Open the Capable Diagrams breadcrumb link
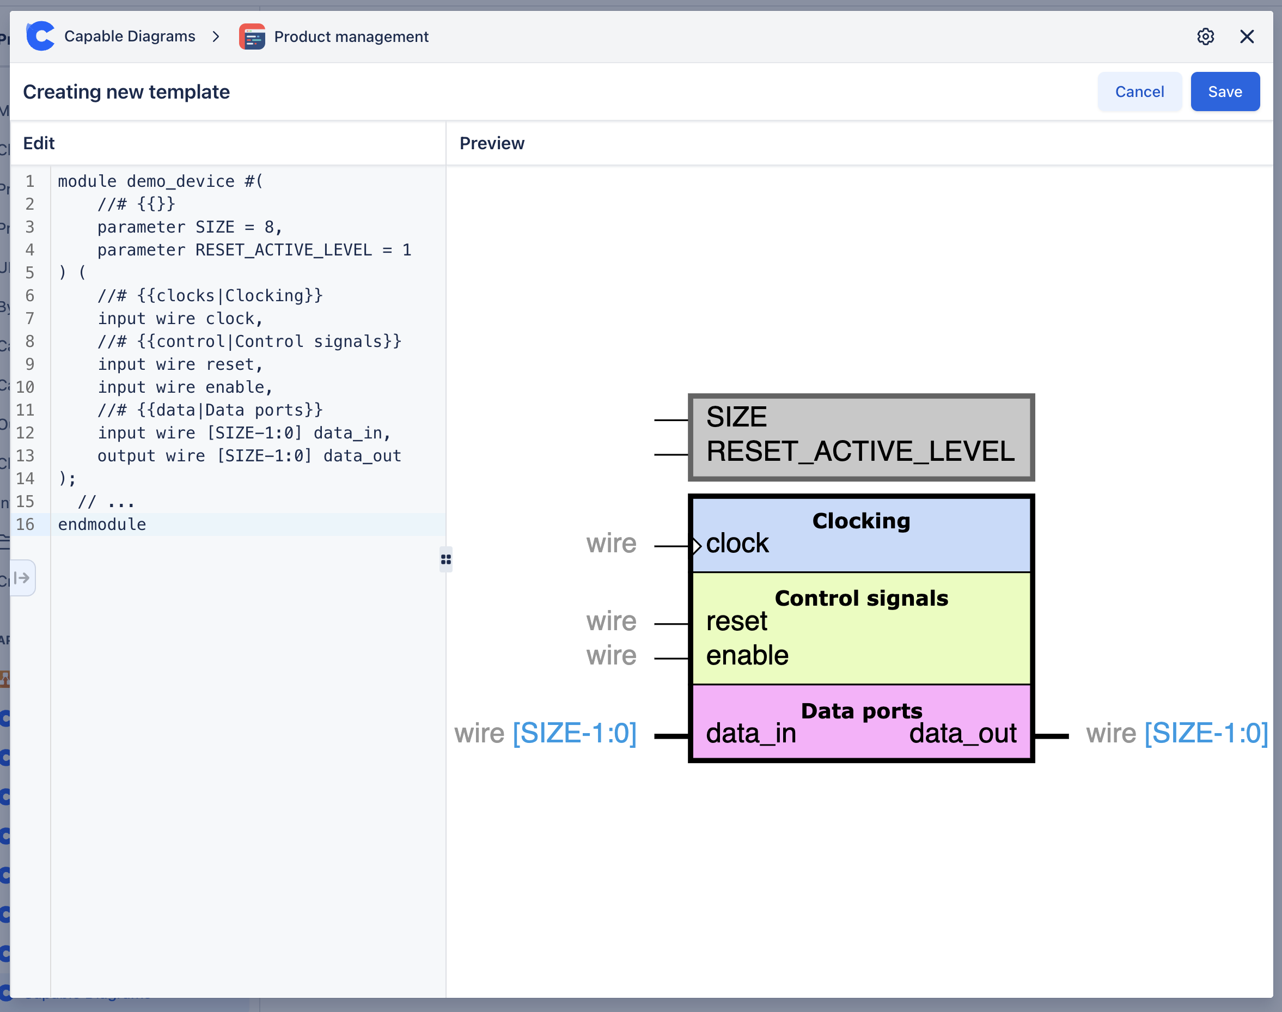 pos(129,35)
